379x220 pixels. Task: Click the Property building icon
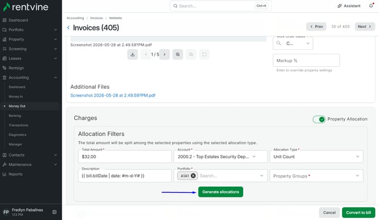(x=5, y=39)
